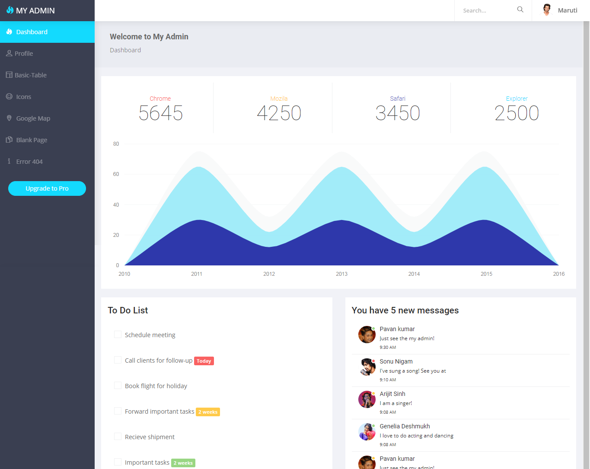Toggle the Recieve shipment checkbox
590x469 pixels.
118,437
